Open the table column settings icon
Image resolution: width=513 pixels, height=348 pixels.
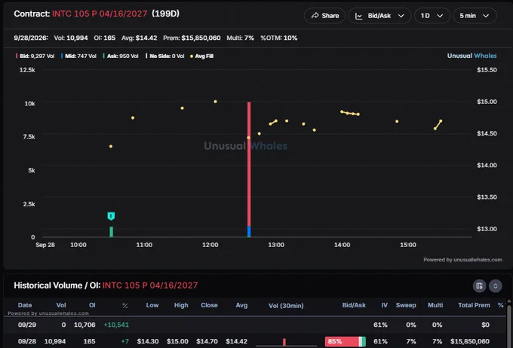479,286
